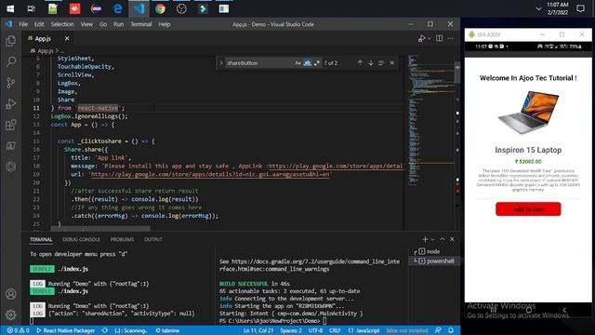Open the Help menu

[x=165, y=24]
